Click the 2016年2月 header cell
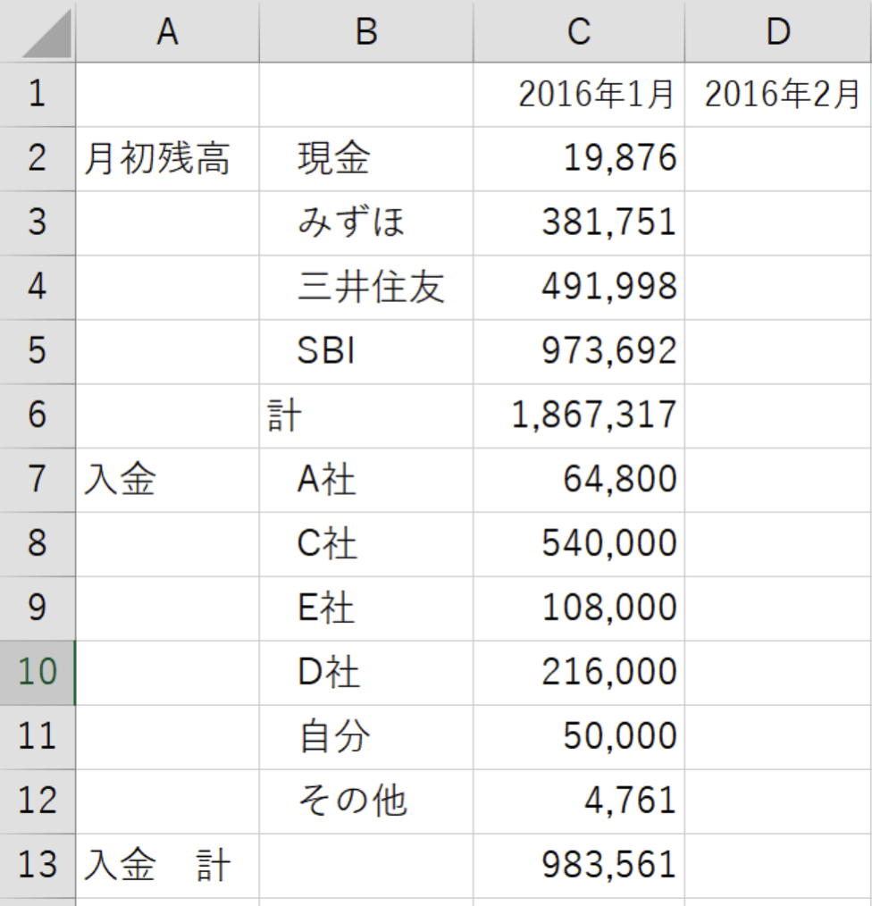 (x=778, y=95)
